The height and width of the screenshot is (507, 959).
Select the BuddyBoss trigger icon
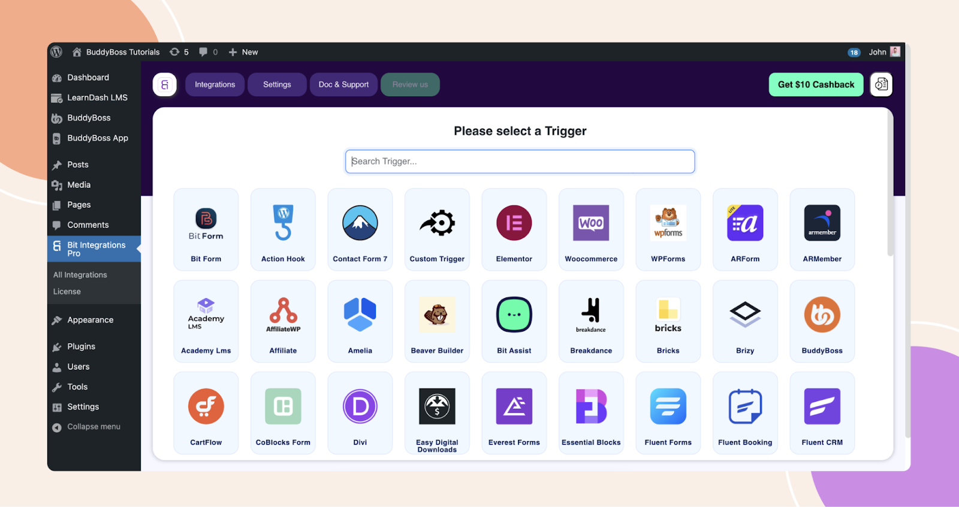(x=822, y=314)
